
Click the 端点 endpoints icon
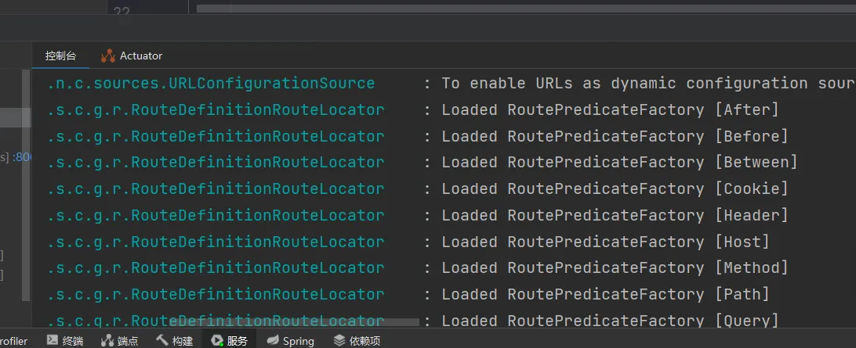(x=108, y=340)
